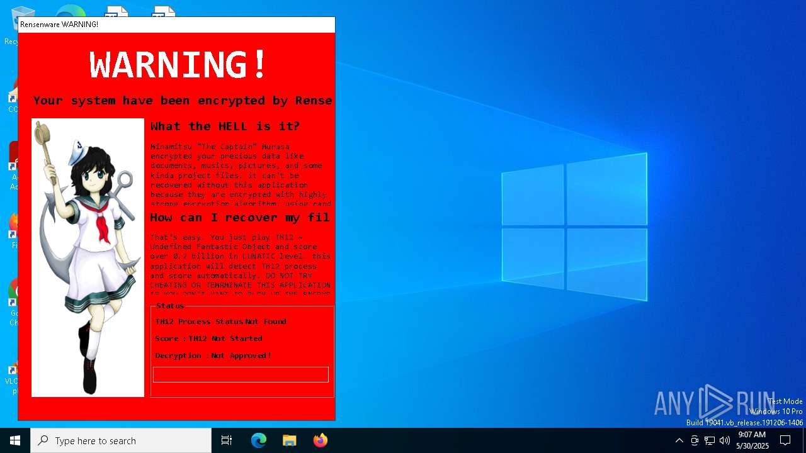Click the network icon in system tray
Viewport: 806px width, 453px height.
pyautogui.click(x=710, y=440)
